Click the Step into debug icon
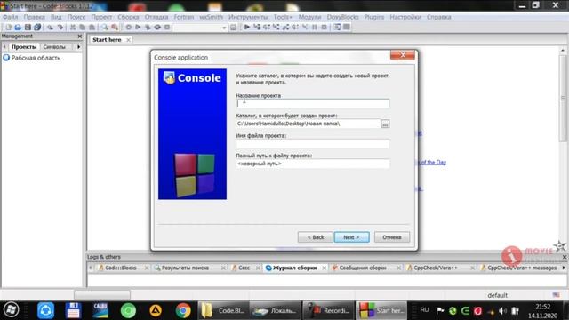This screenshot has height=320, width=569. click(276, 28)
